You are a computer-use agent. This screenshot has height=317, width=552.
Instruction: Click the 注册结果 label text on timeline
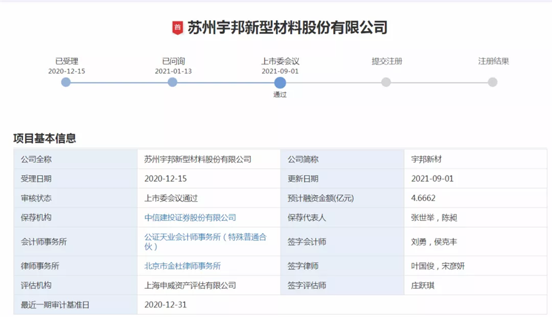point(493,61)
